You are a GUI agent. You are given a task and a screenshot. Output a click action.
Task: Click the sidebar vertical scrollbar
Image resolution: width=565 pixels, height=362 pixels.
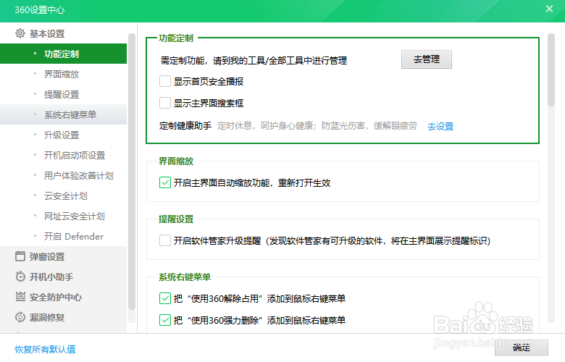click(132, 172)
